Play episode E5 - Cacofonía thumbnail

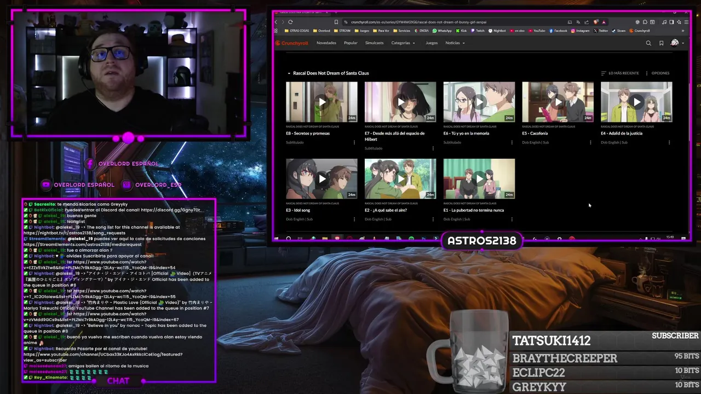click(558, 102)
